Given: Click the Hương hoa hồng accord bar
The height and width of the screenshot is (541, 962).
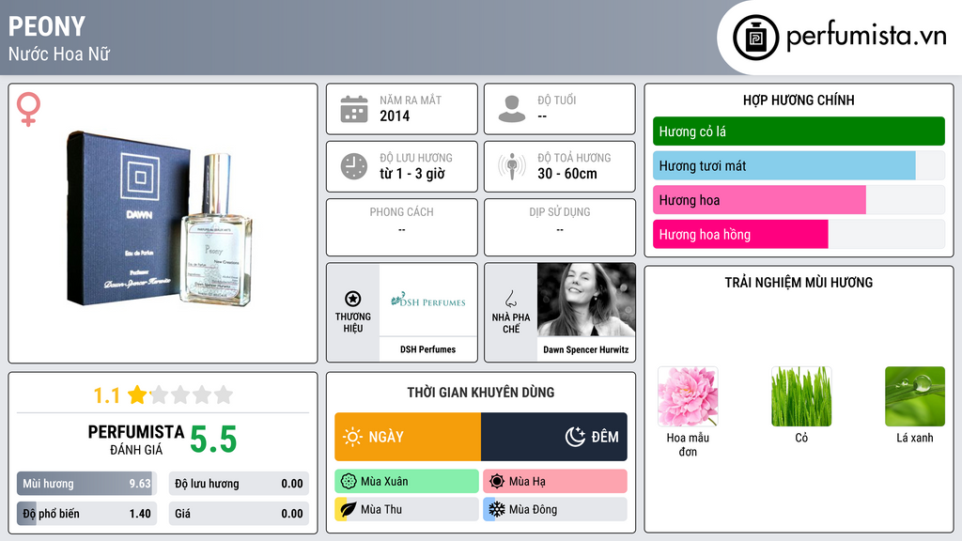Looking at the screenshot, I should pyautogui.click(x=799, y=234).
